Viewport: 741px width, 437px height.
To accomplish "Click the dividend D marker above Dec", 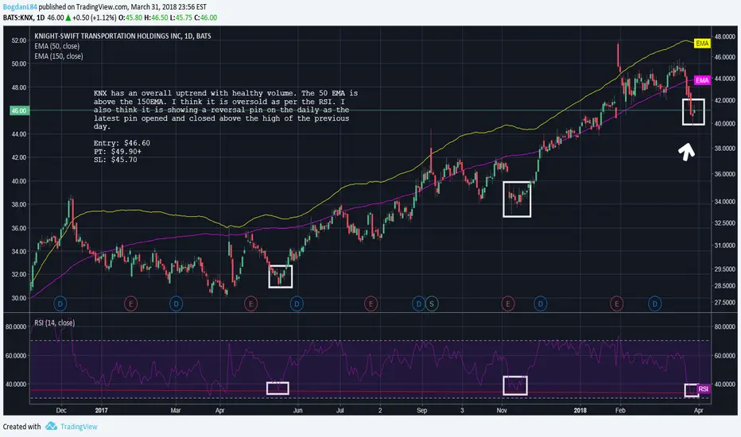I will click(60, 304).
